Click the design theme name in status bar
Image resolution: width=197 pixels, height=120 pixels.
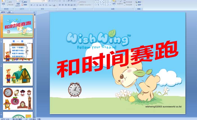(17, 119)
